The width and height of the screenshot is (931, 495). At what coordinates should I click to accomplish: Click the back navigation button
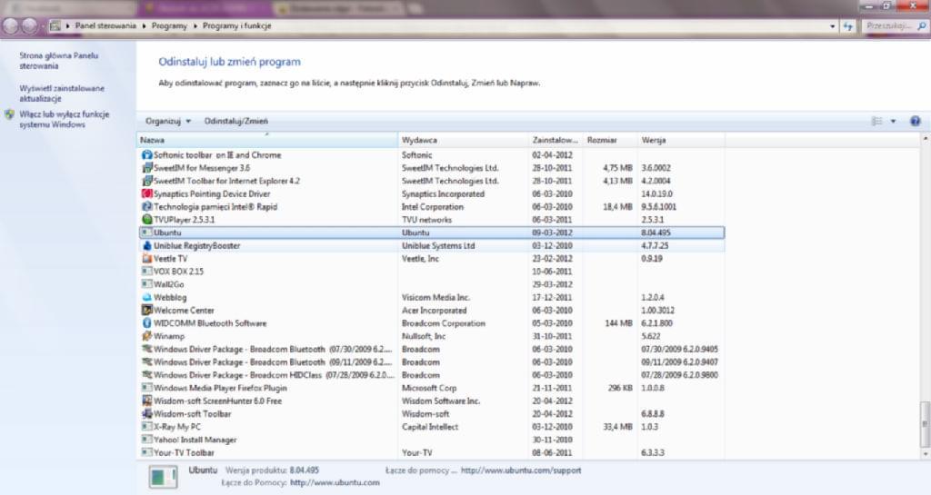point(11,26)
